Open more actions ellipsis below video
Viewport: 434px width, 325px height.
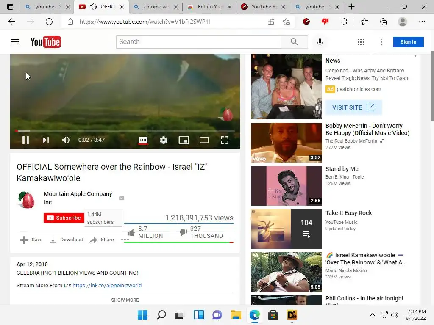[125, 240]
